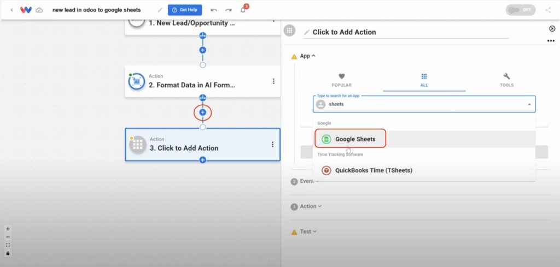Click the cloud save status icon
This screenshot has height=267, width=560.
pos(39,10)
